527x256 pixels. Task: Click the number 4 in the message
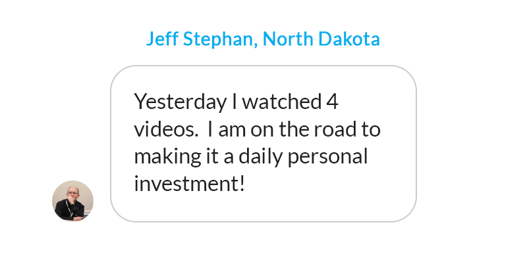pos(332,102)
